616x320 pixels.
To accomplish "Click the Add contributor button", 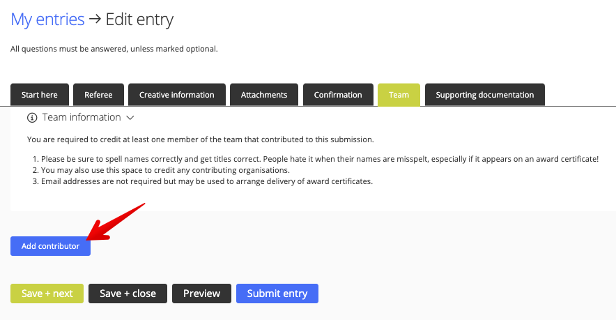I will click(50, 246).
